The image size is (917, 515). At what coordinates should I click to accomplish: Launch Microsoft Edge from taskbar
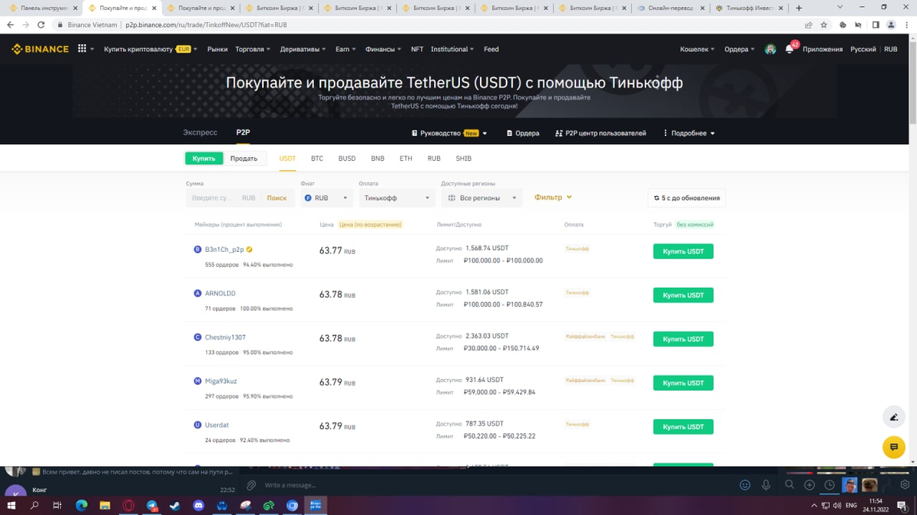point(82,505)
